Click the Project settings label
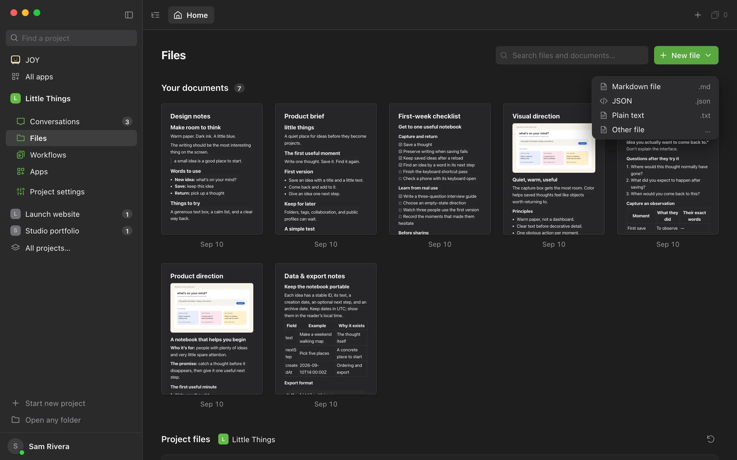This screenshot has height=460, width=737. 57,192
